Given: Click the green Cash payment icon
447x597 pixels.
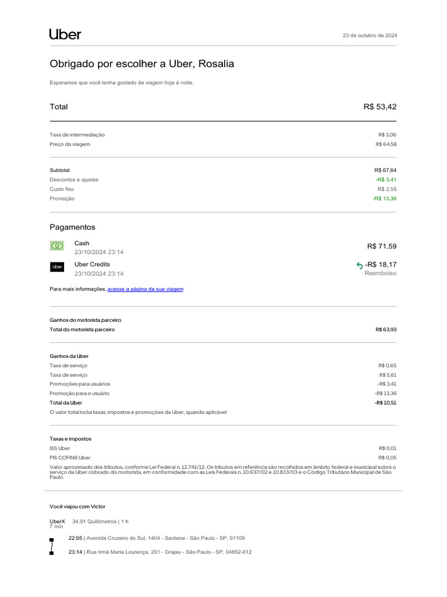Looking at the screenshot, I should pos(56,246).
